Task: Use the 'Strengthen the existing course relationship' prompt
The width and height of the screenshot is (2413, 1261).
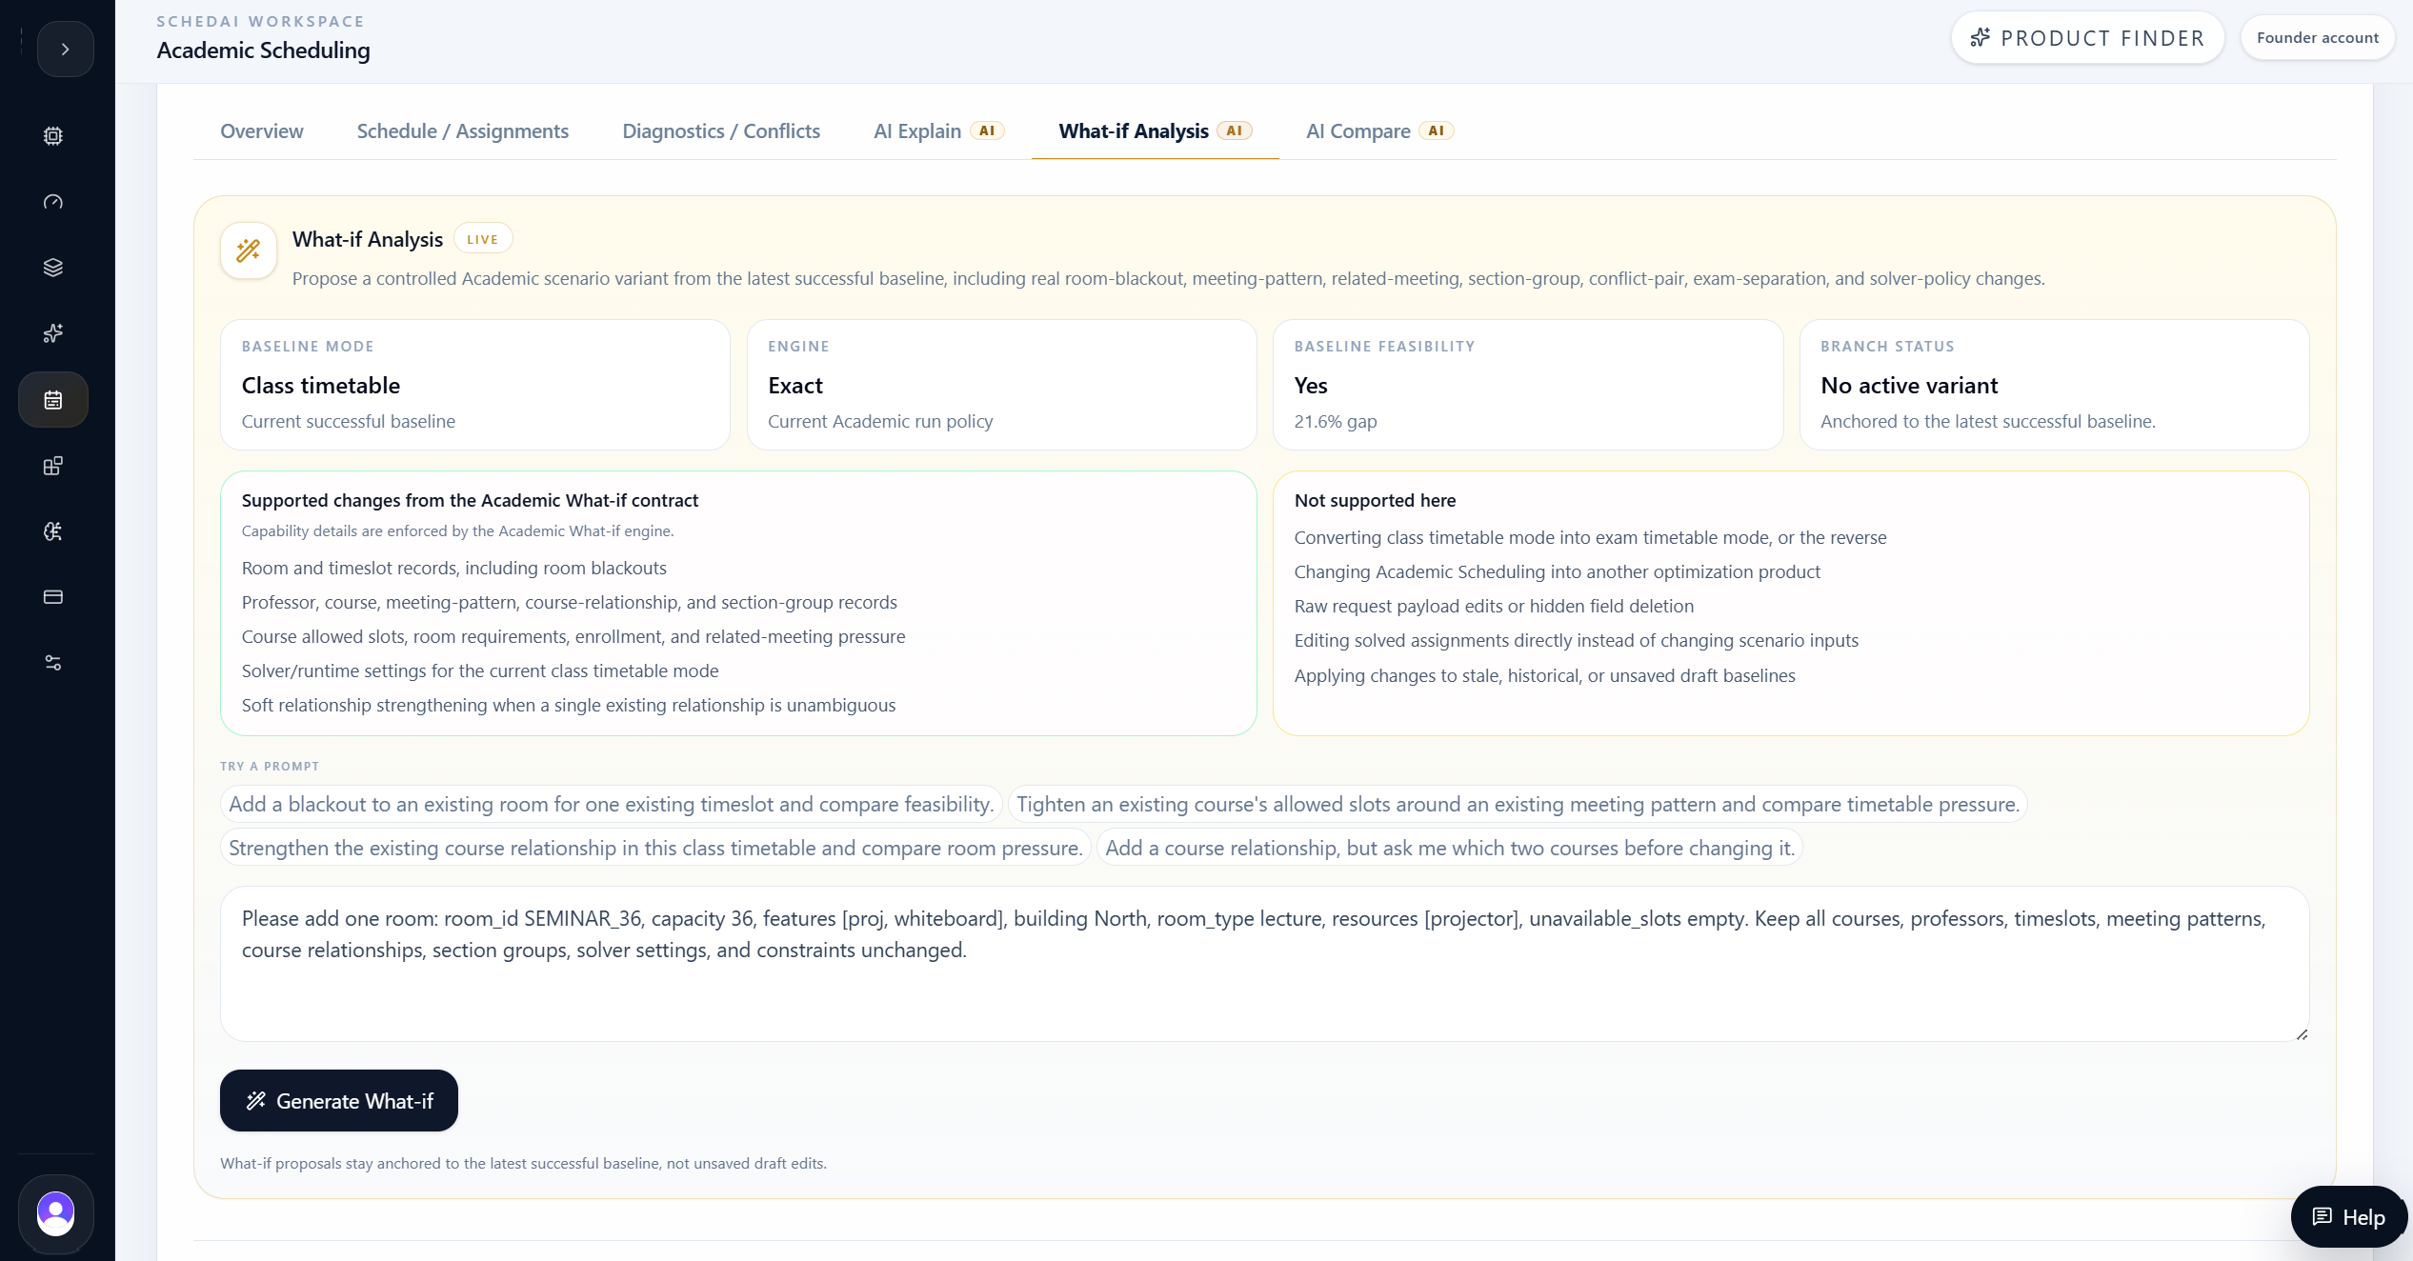Action: (x=655, y=849)
